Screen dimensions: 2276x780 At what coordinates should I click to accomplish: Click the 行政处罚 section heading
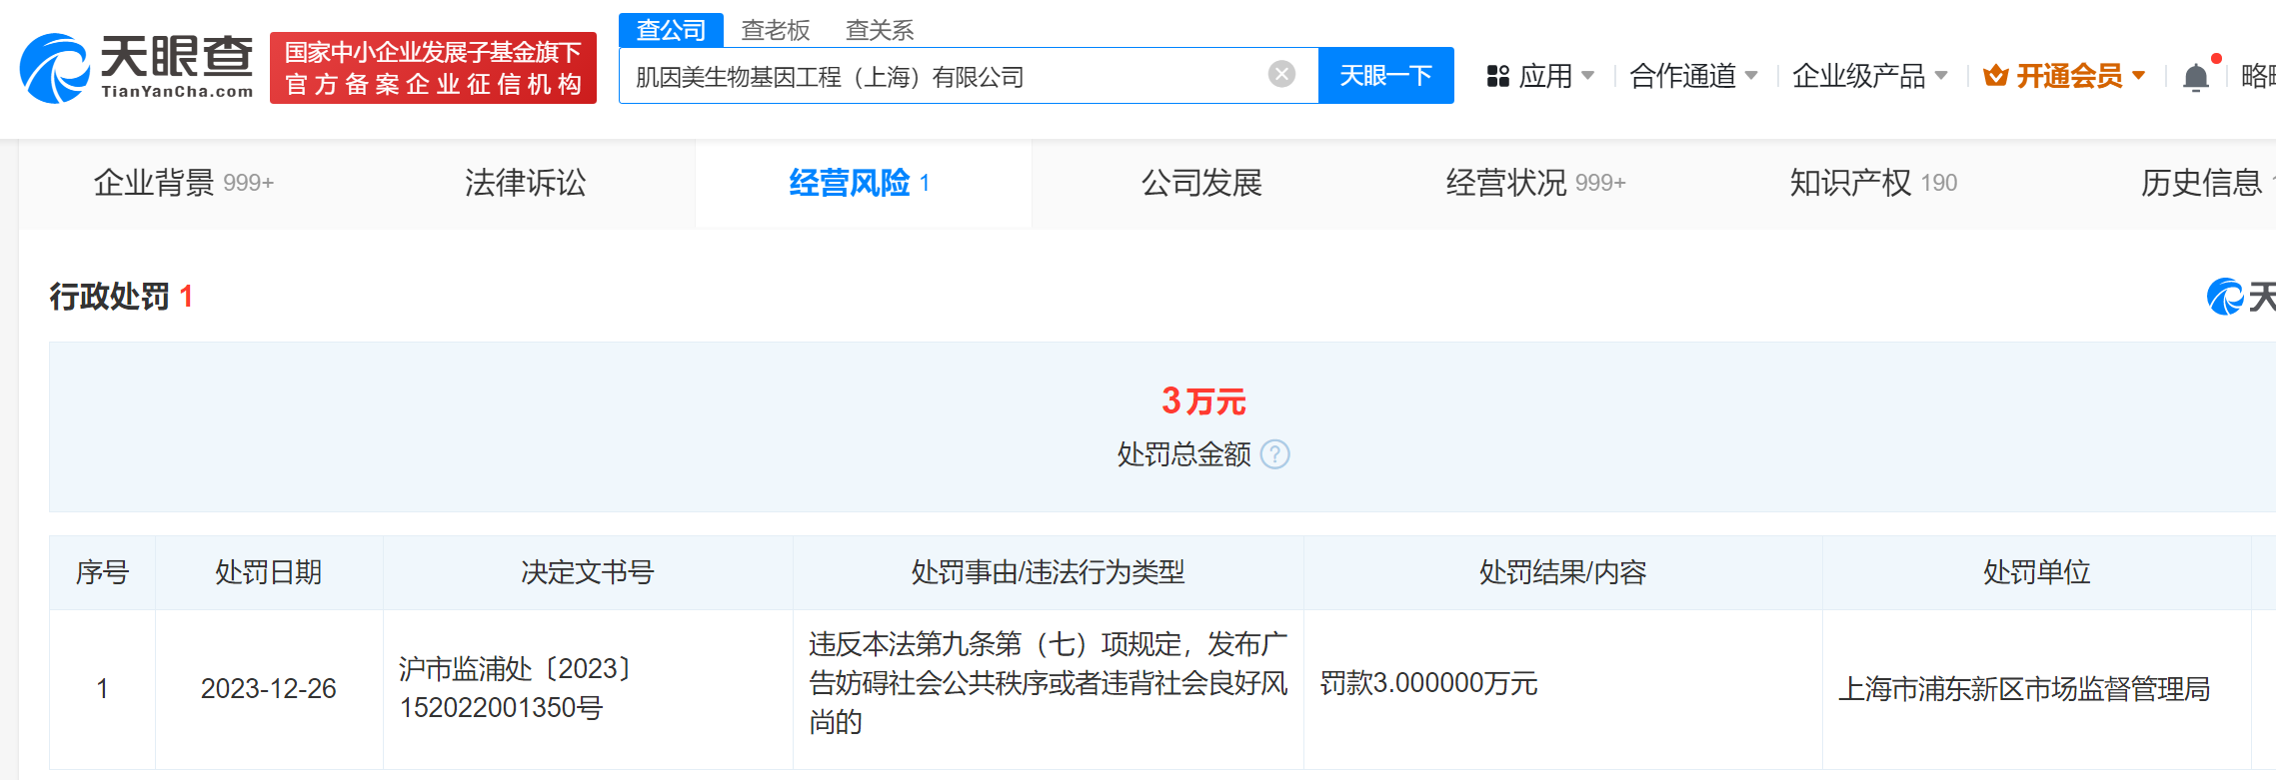(x=110, y=297)
